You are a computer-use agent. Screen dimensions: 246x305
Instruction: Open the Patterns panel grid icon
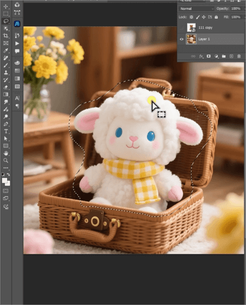17,86
